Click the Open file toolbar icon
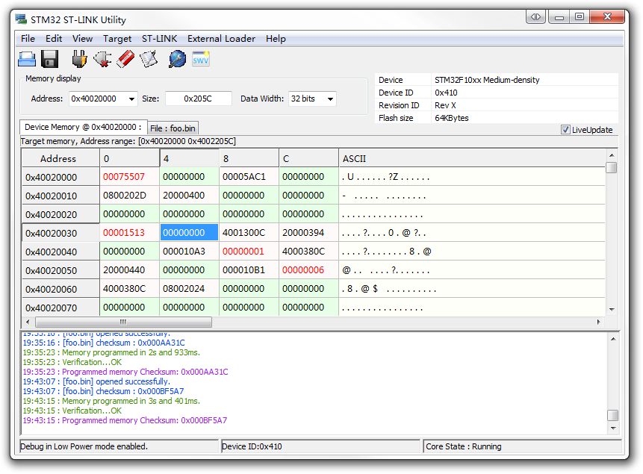This screenshot has width=643, height=474. pos(27,60)
